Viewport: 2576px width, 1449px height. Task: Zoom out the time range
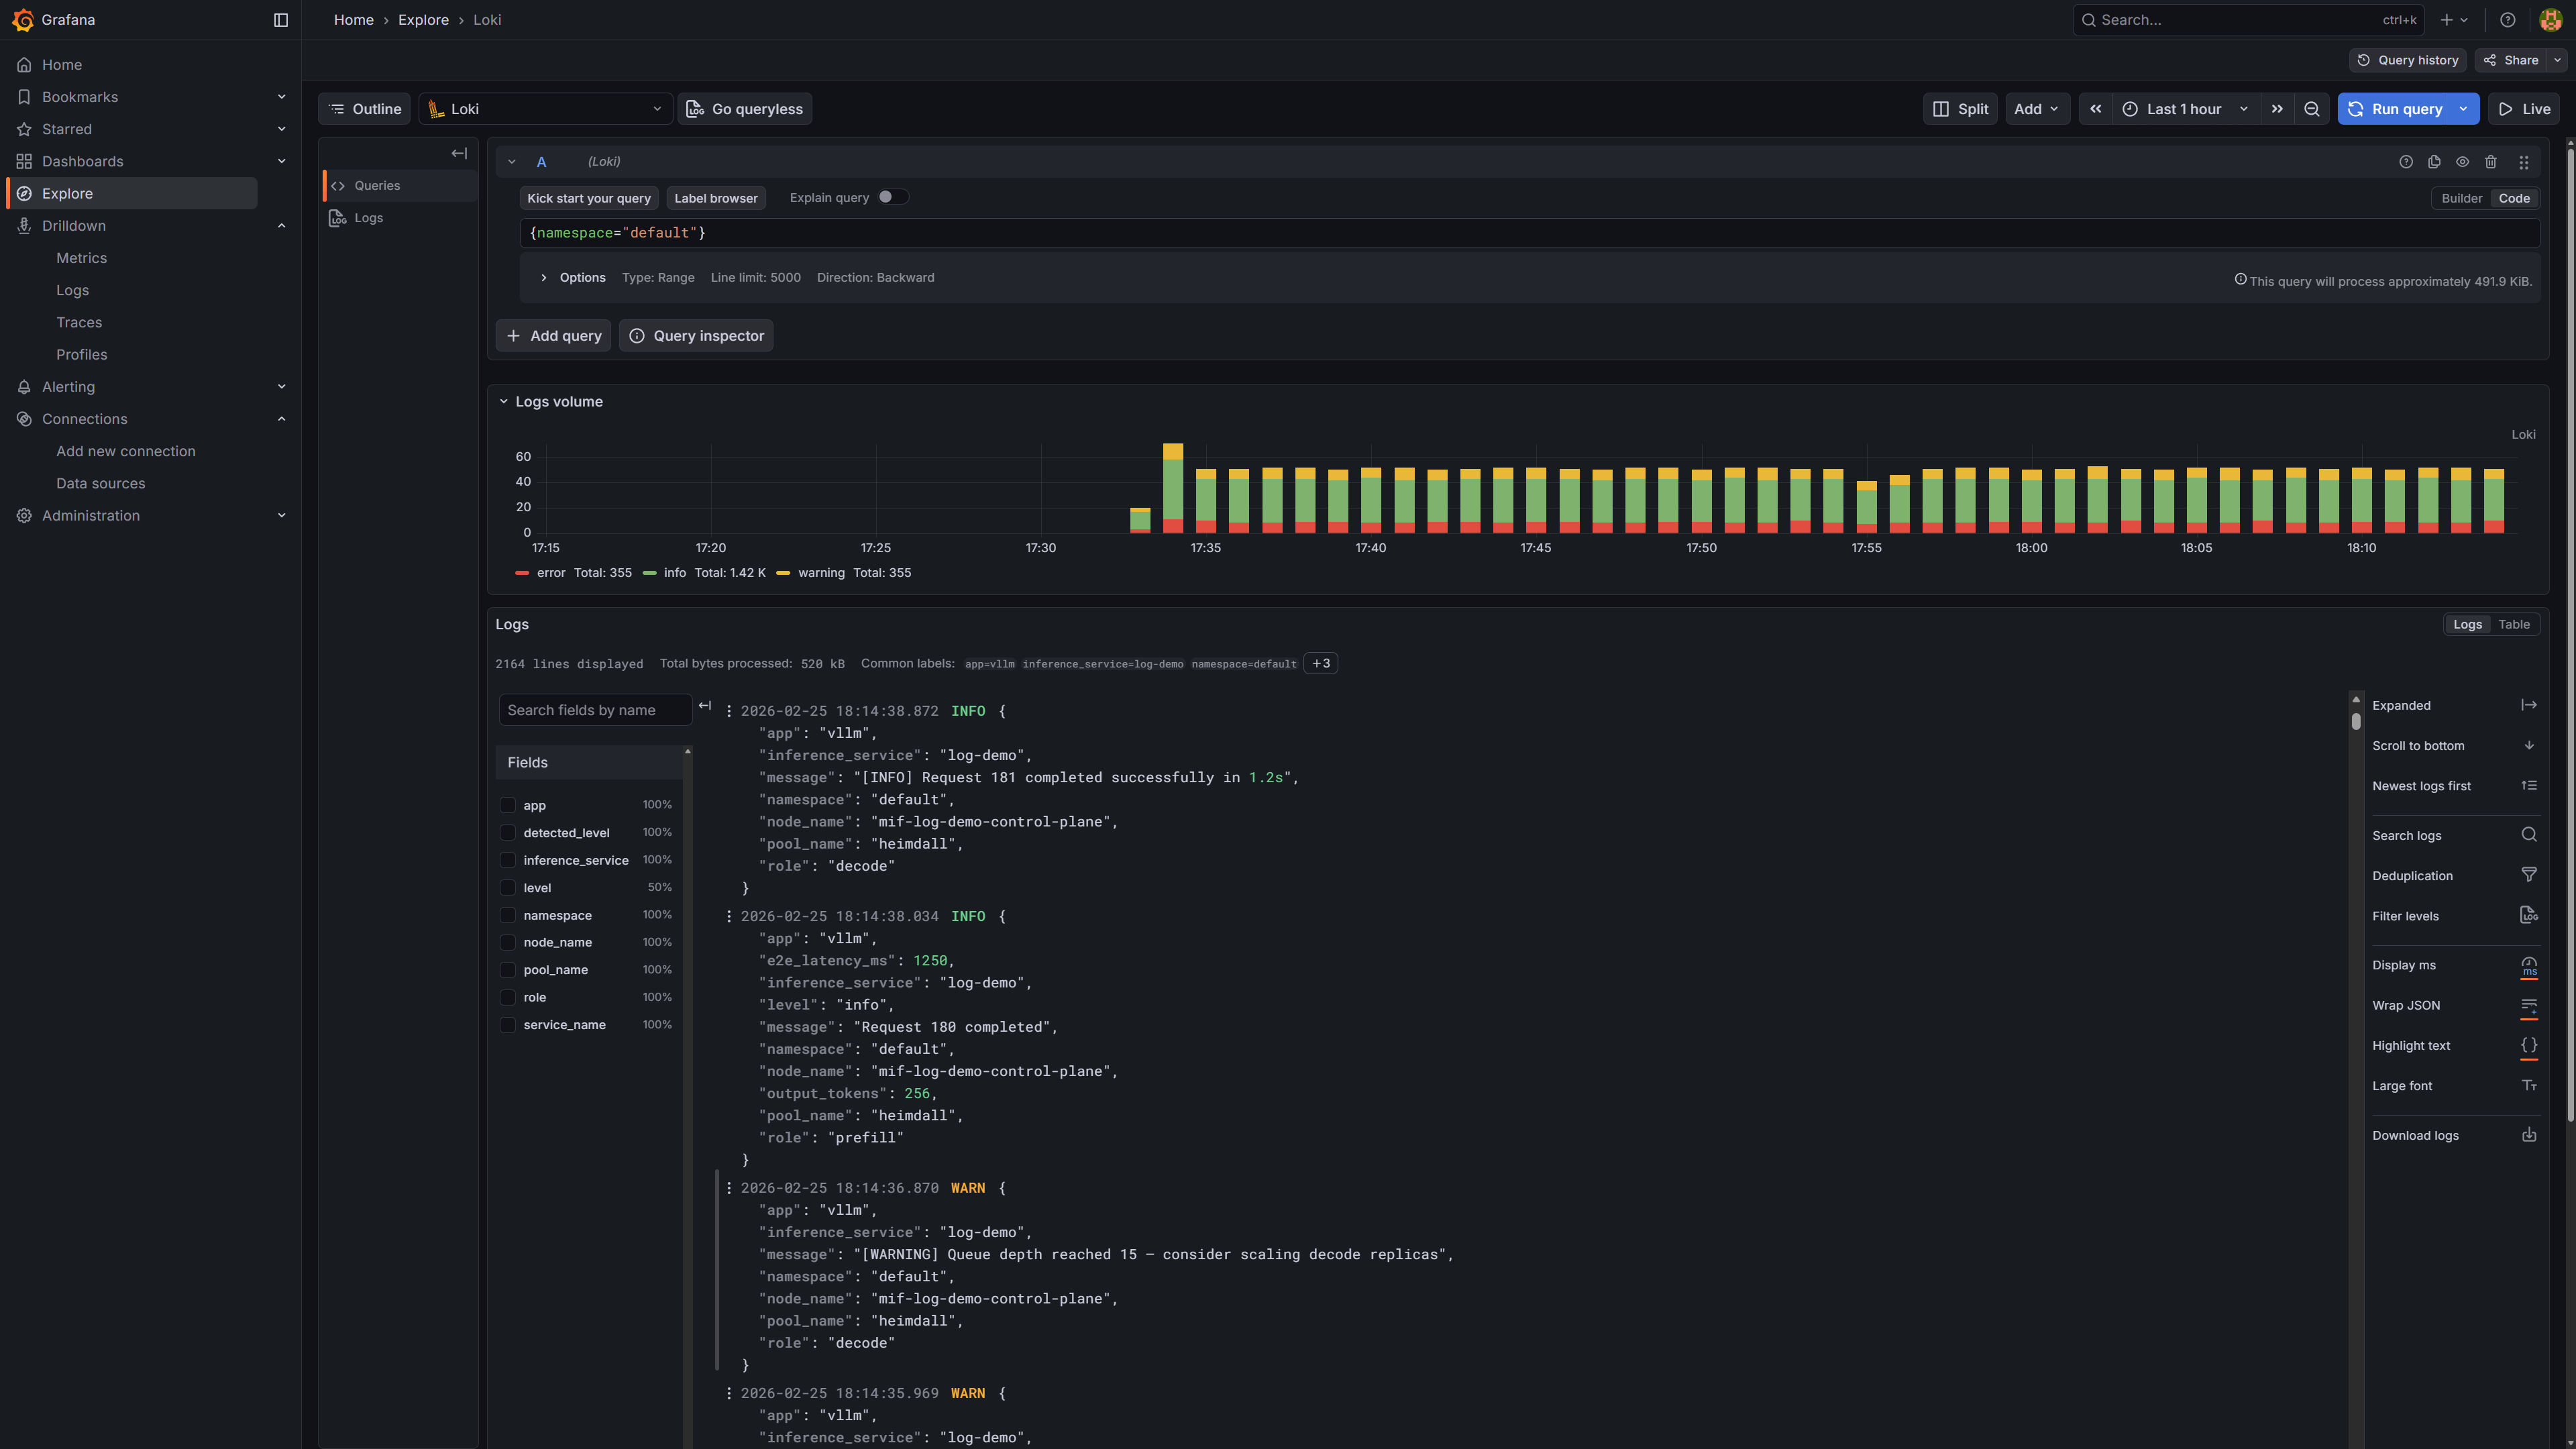tap(2311, 108)
